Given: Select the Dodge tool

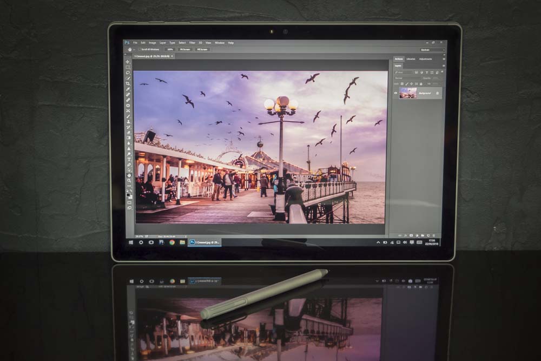Looking at the screenshot, I should click(x=128, y=154).
